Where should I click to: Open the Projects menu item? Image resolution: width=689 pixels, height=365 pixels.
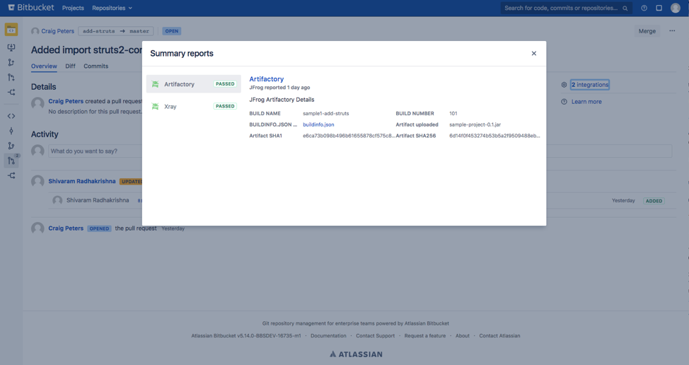click(73, 8)
